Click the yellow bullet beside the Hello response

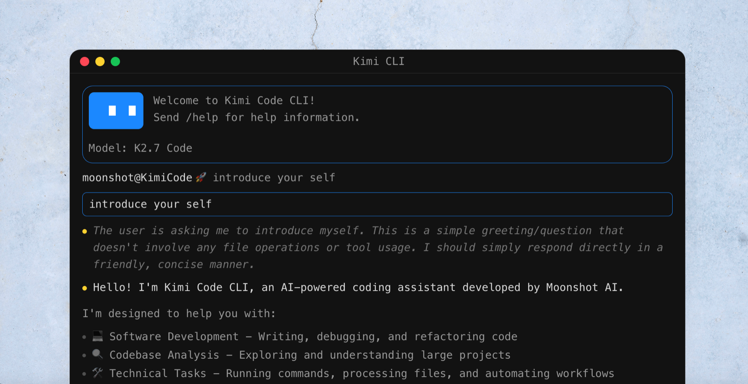85,288
